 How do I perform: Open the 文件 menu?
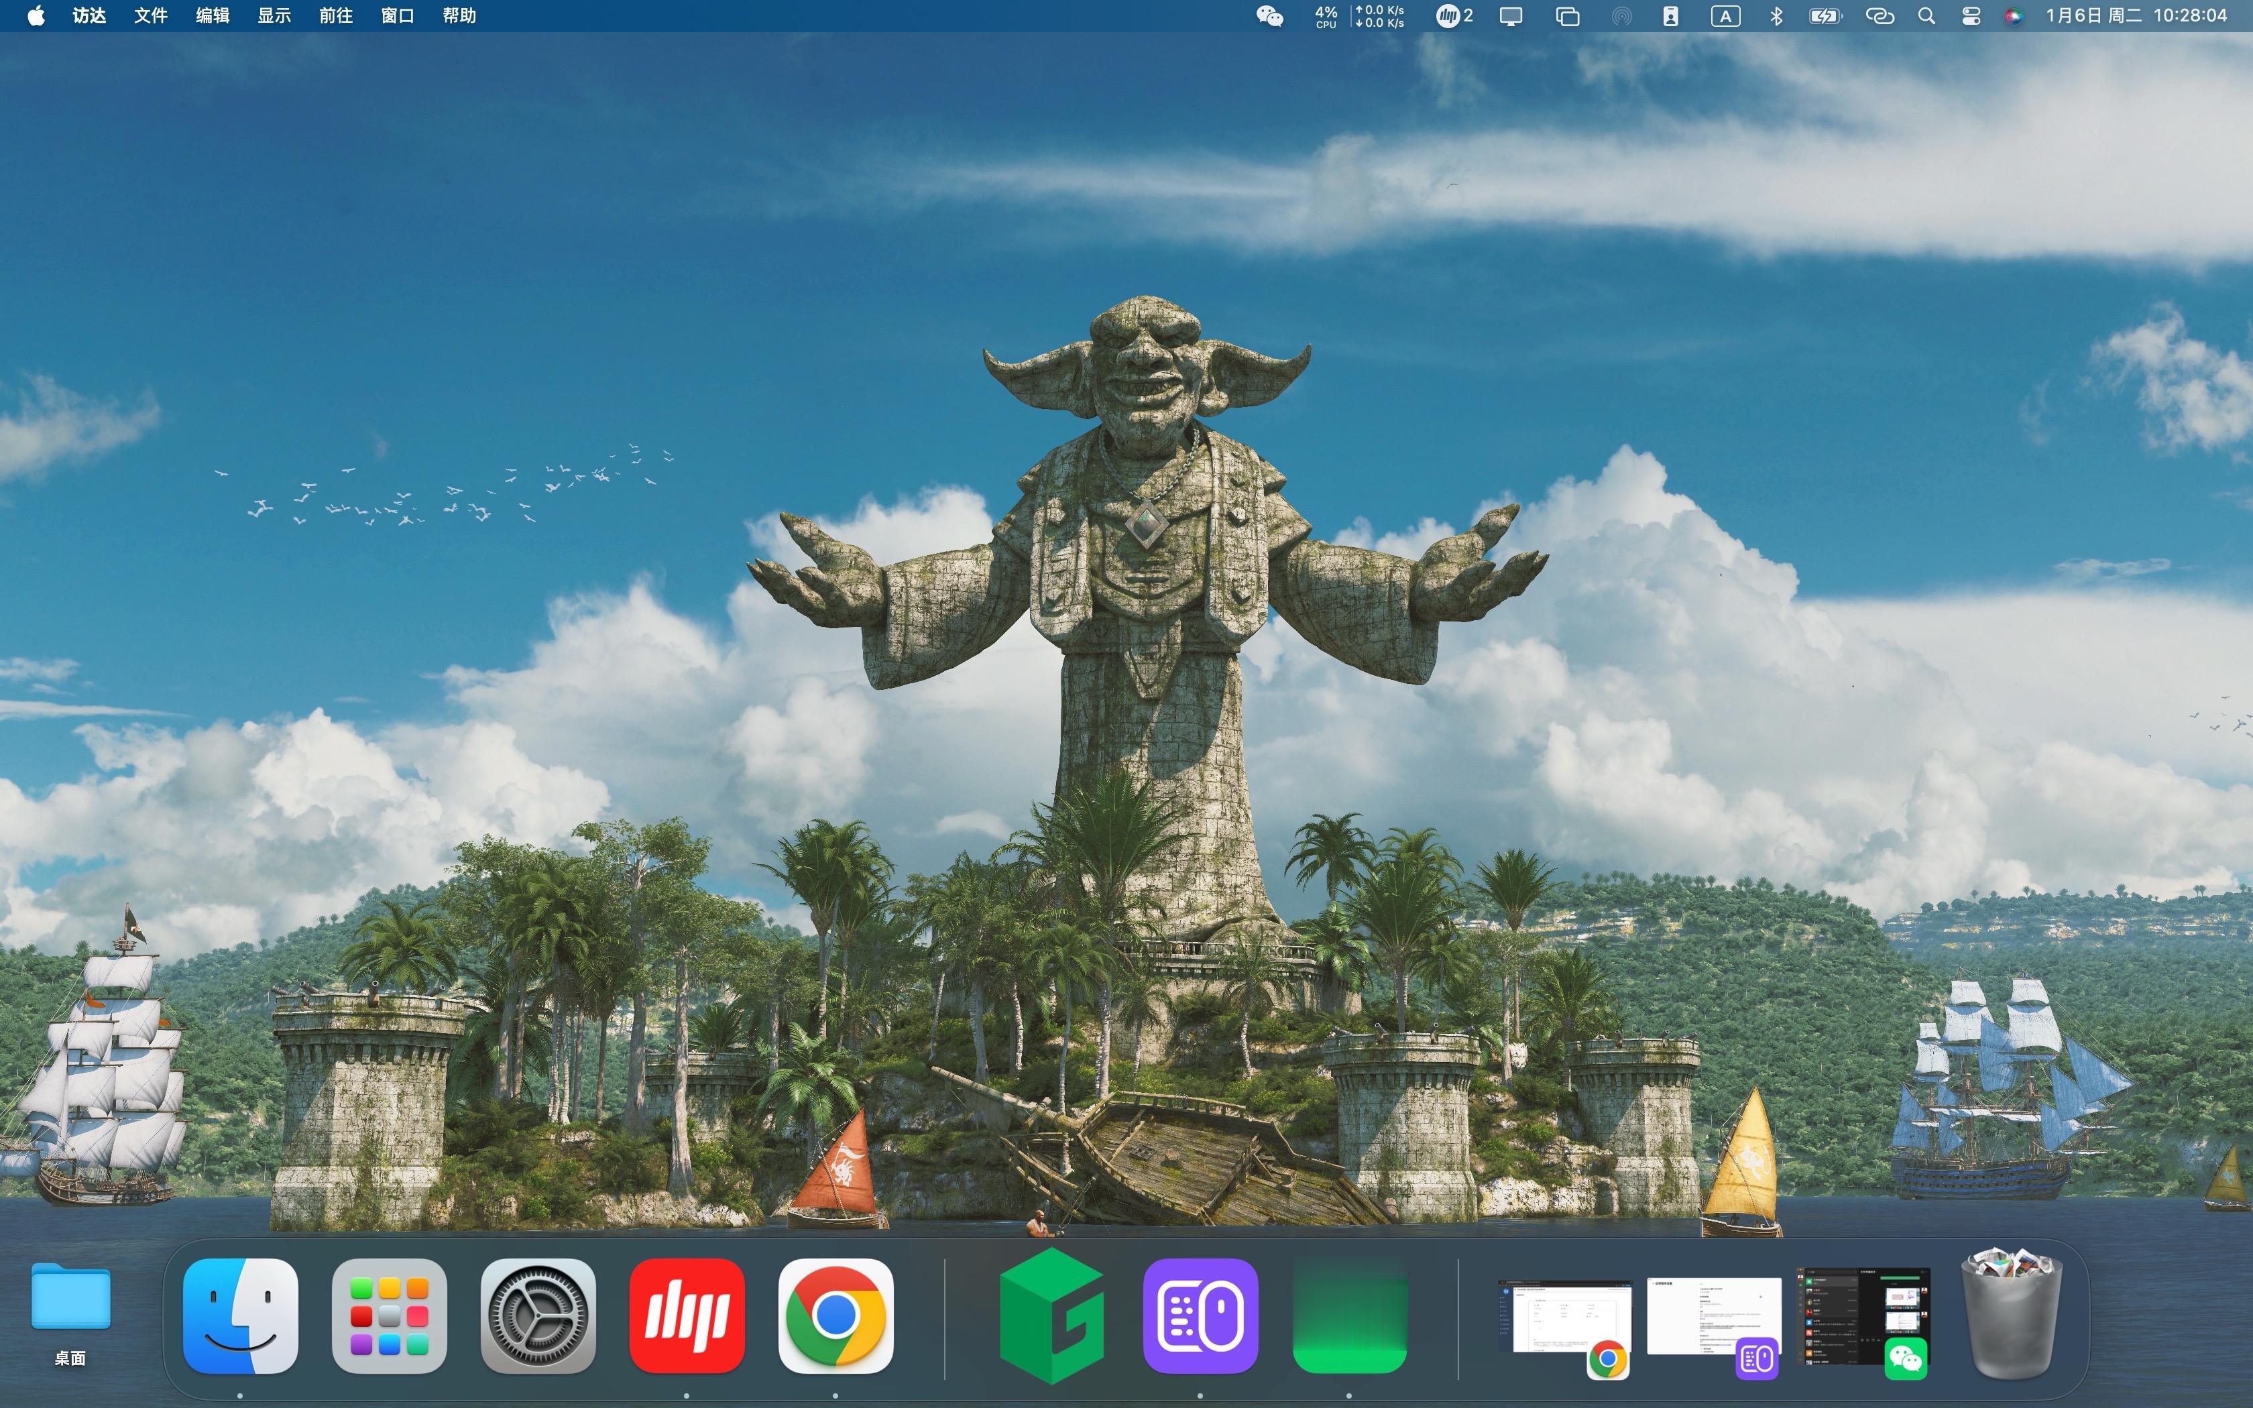coord(150,16)
